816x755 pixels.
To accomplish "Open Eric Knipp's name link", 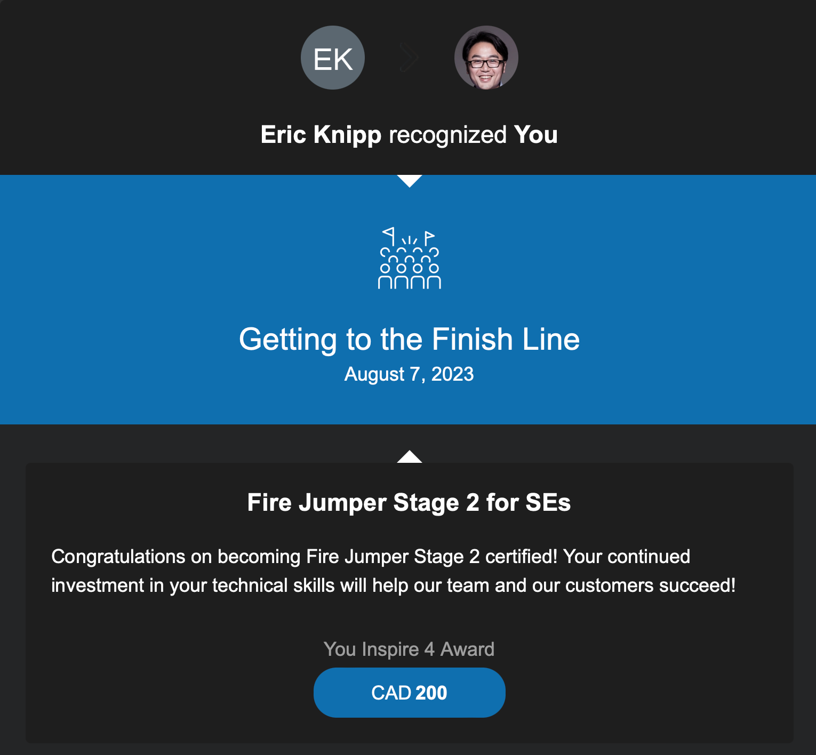I will pyautogui.click(x=321, y=134).
